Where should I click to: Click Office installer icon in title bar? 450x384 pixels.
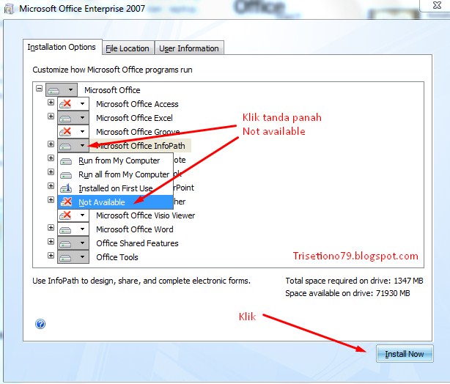10,9
